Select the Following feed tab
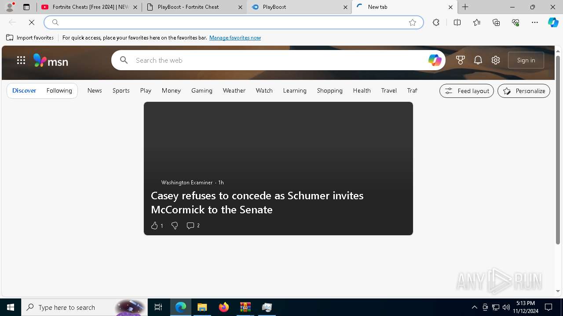 pyautogui.click(x=59, y=90)
